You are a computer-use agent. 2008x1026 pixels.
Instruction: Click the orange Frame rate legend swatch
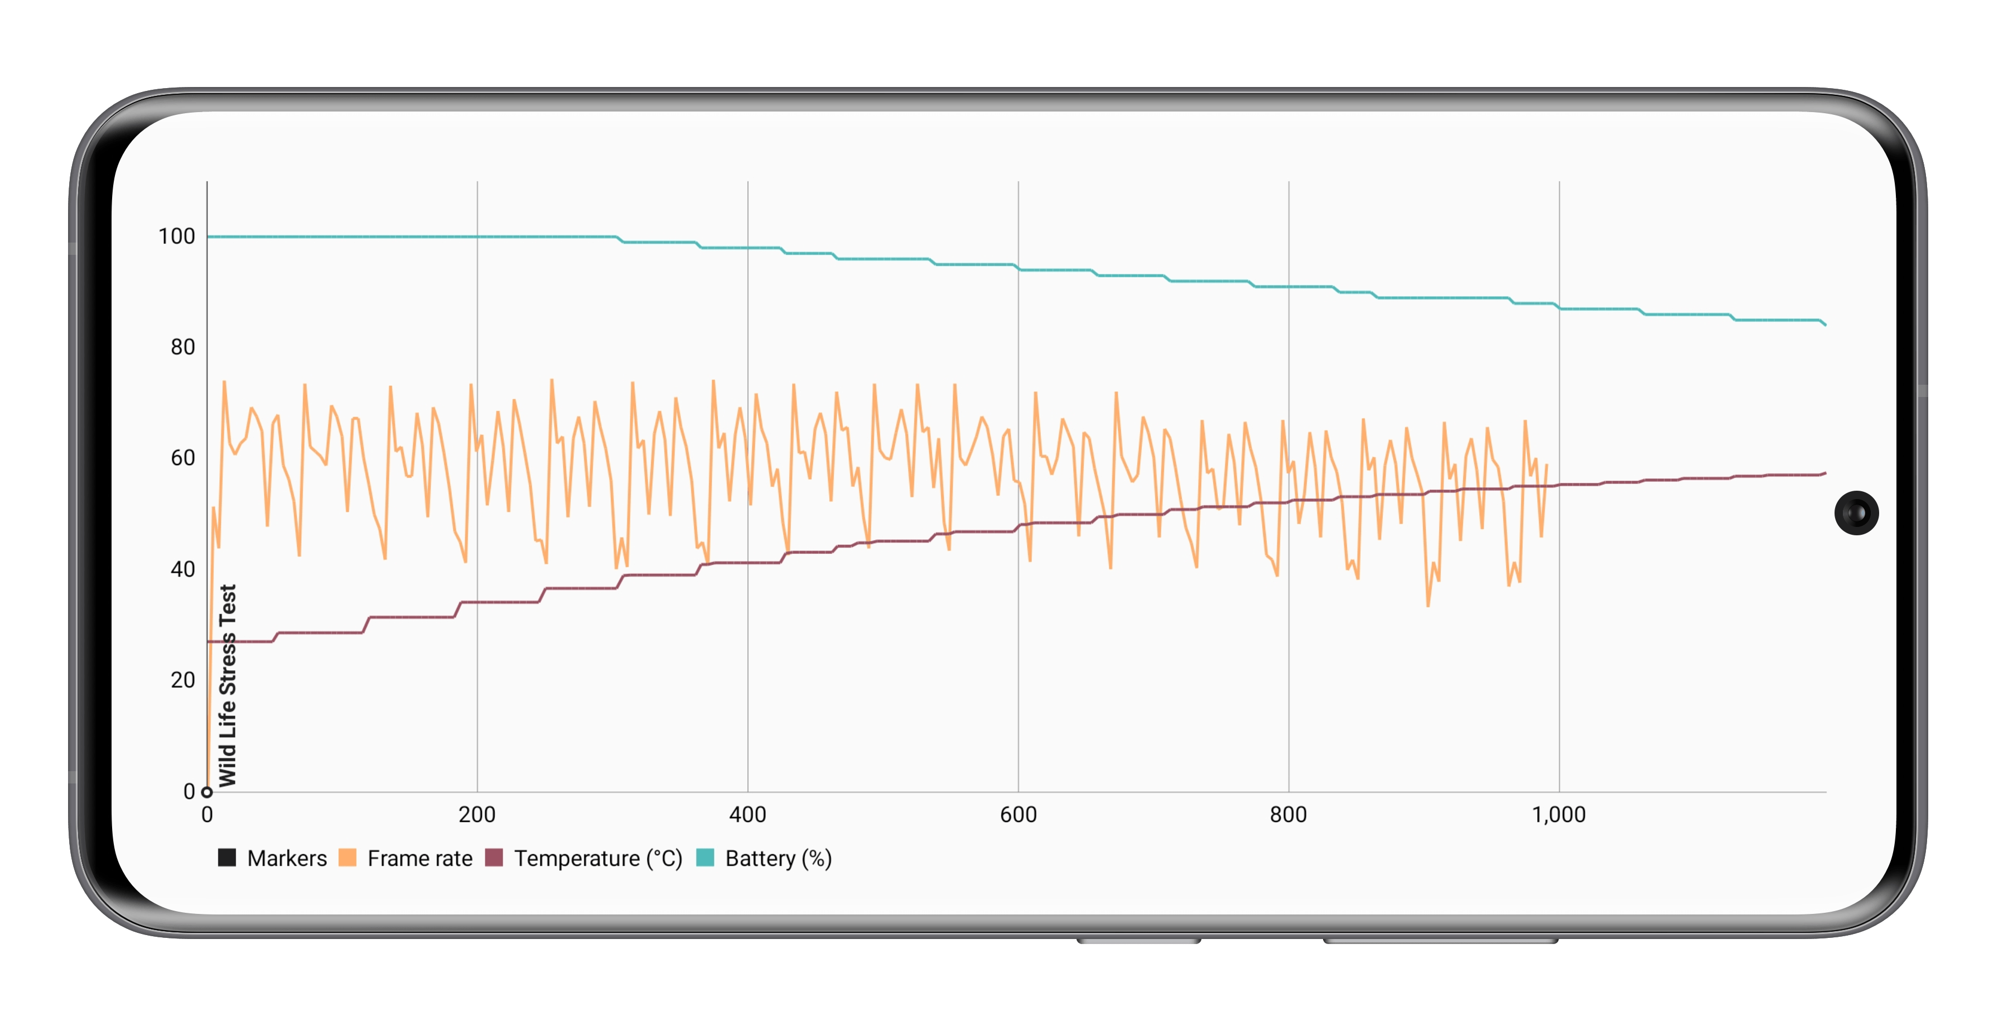tap(347, 858)
